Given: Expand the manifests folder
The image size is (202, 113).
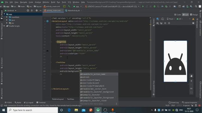Looking at the screenshot, I should pos(7,17).
